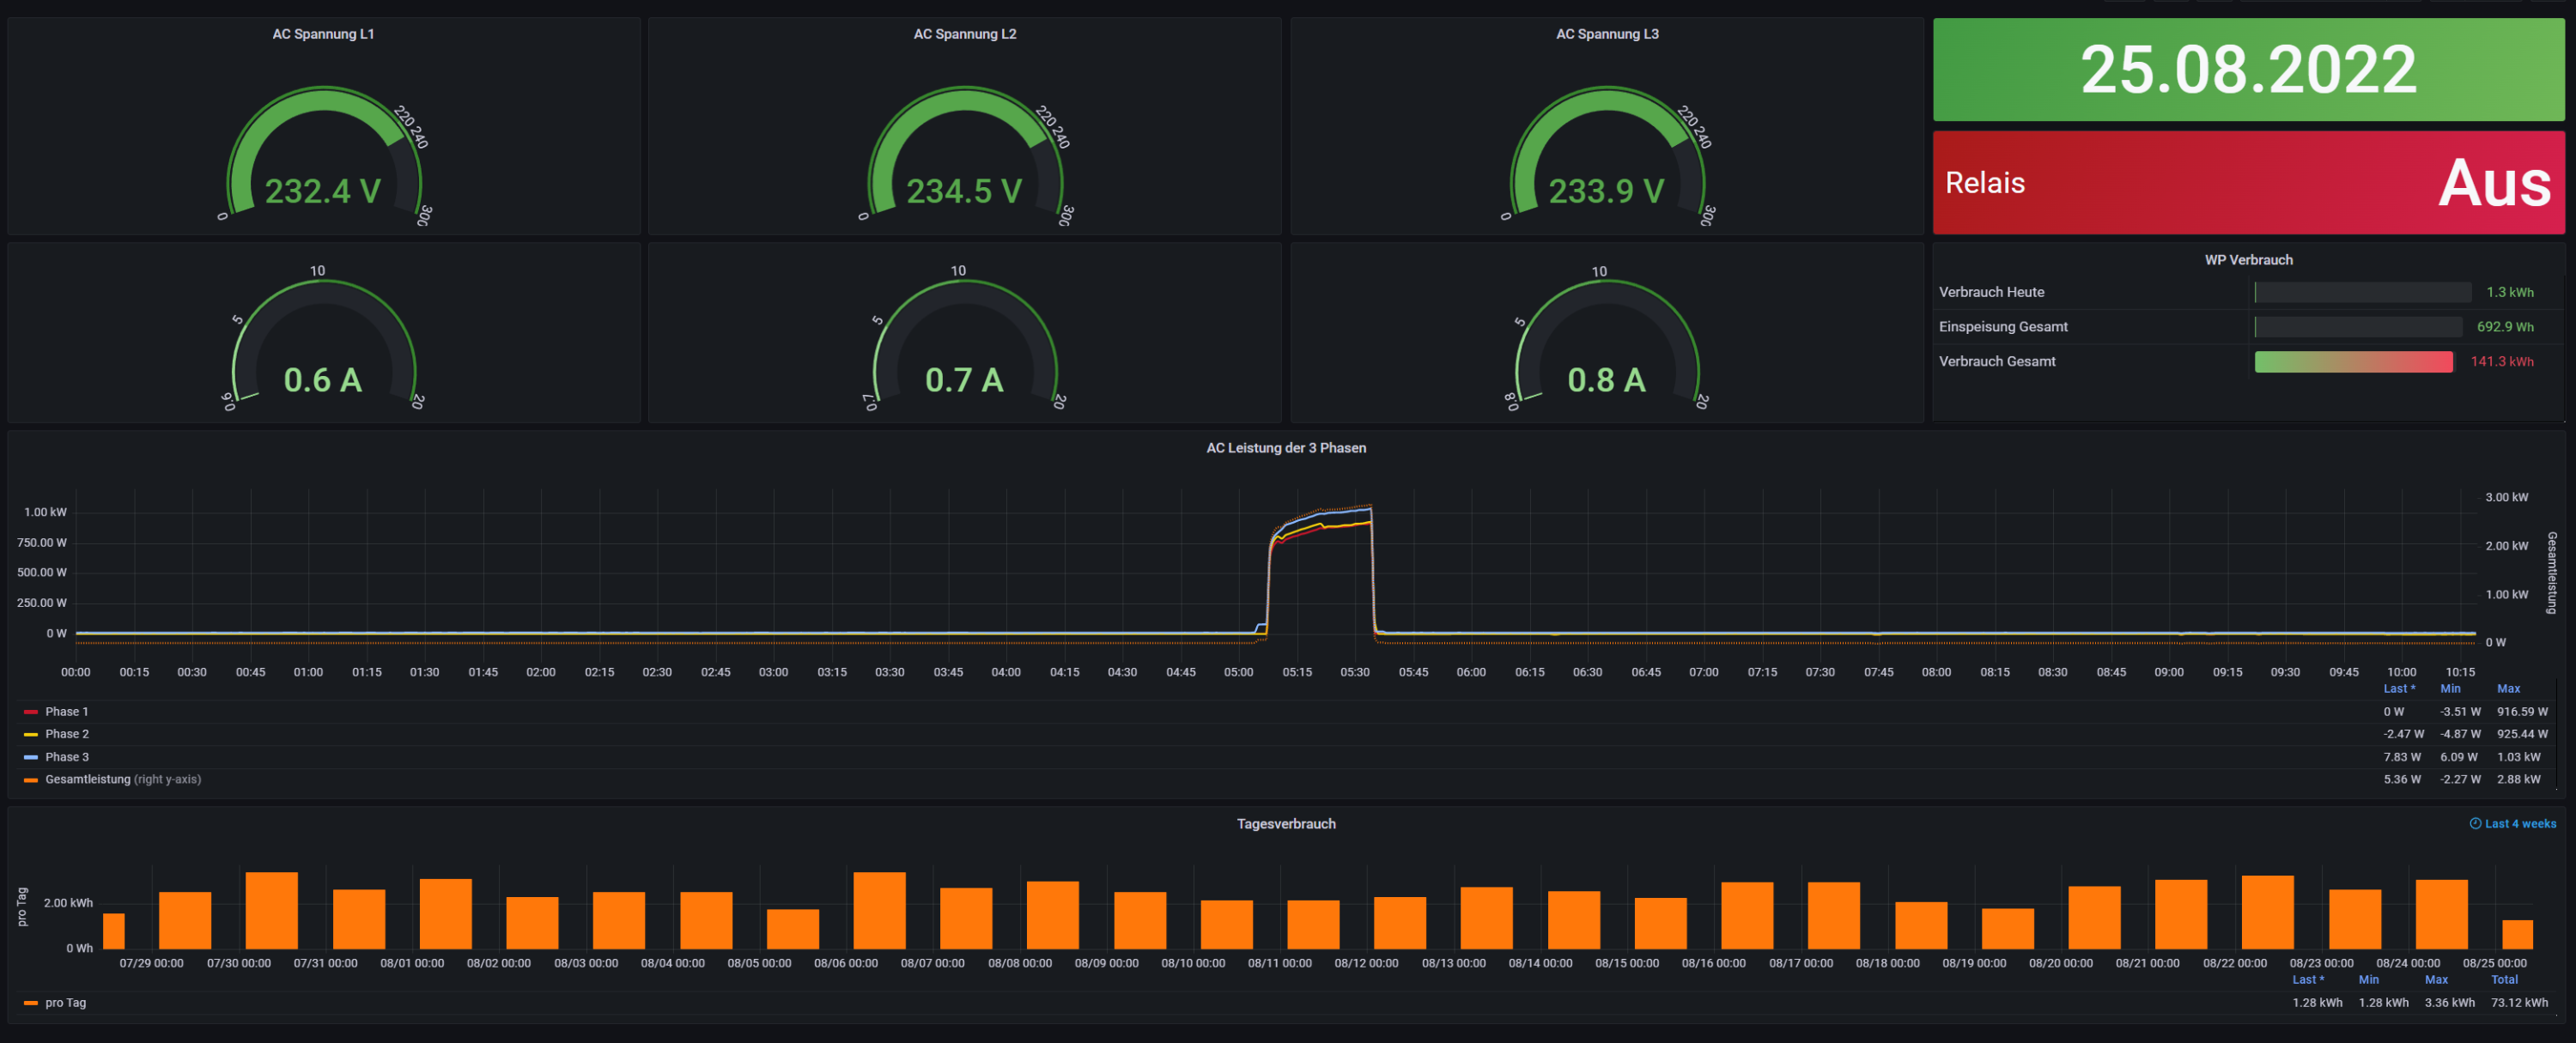2576x1043 pixels.
Task: Toggle Phase 1 series via legend label
Action: (x=66, y=712)
